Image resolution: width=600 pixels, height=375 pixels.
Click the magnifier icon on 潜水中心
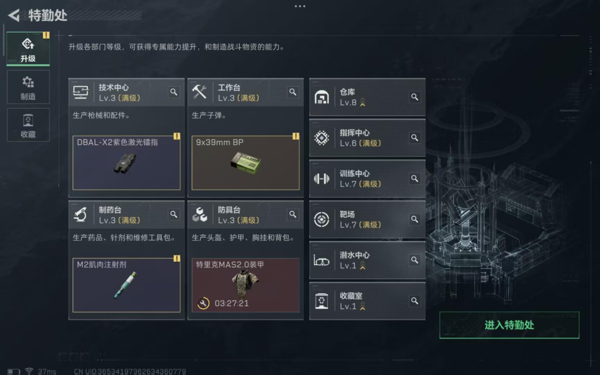coord(415,260)
